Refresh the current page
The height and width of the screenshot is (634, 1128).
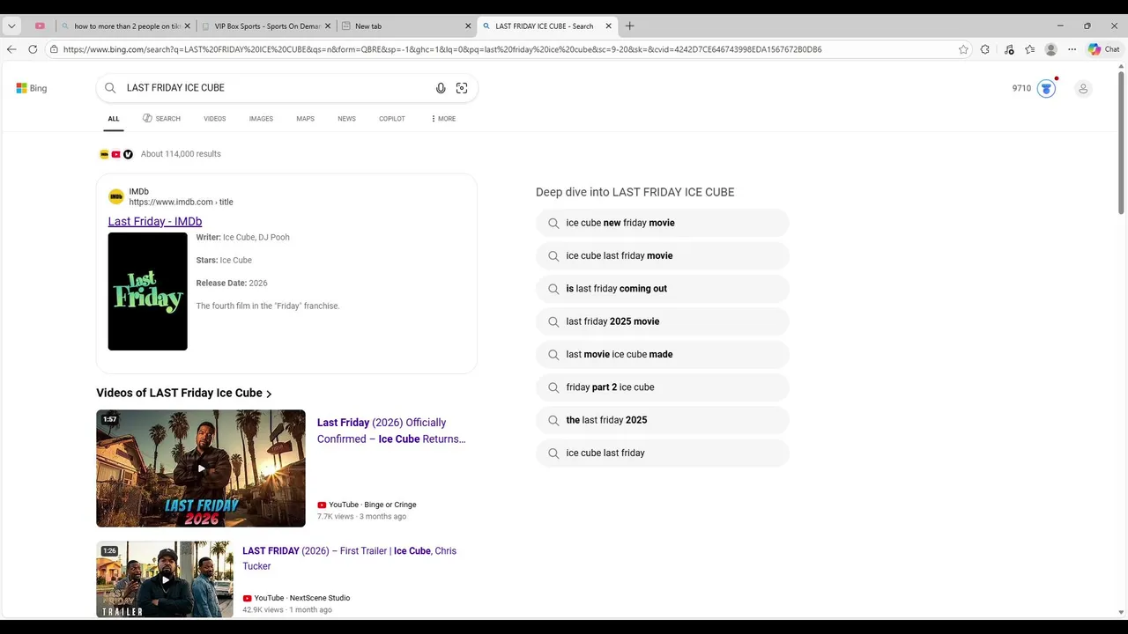(33, 49)
